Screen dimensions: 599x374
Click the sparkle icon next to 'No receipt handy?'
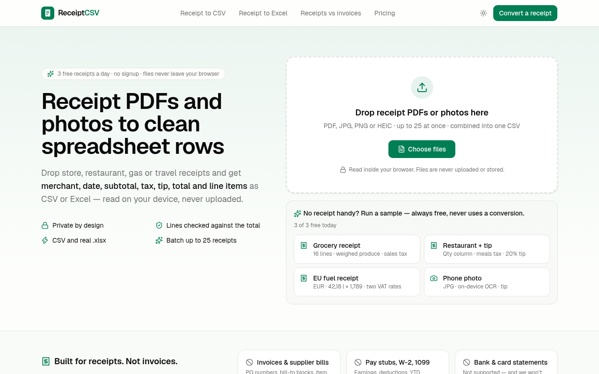click(x=298, y=214)
